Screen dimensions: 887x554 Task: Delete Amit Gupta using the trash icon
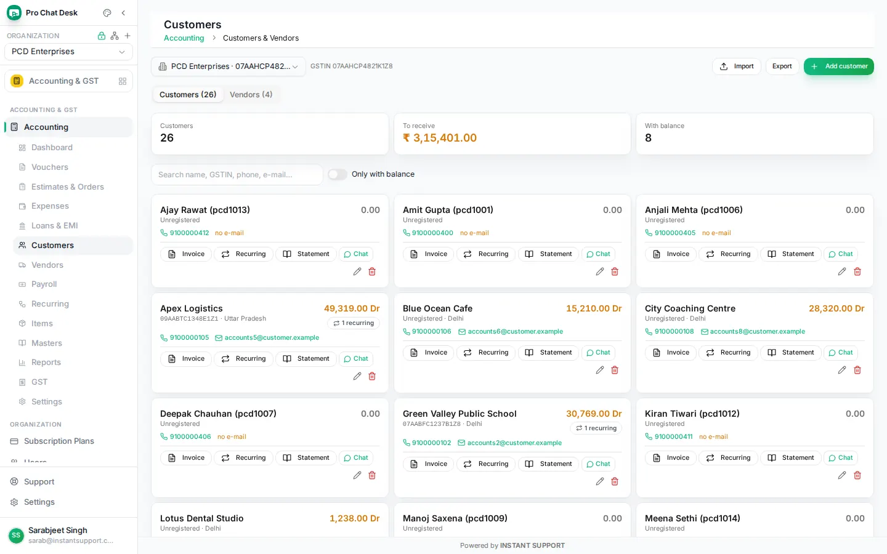615,271
